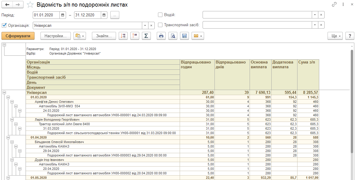This screenshot has height=180, width=357.
Task: Click the sum (Σ) button
Action: coord(146,36)
